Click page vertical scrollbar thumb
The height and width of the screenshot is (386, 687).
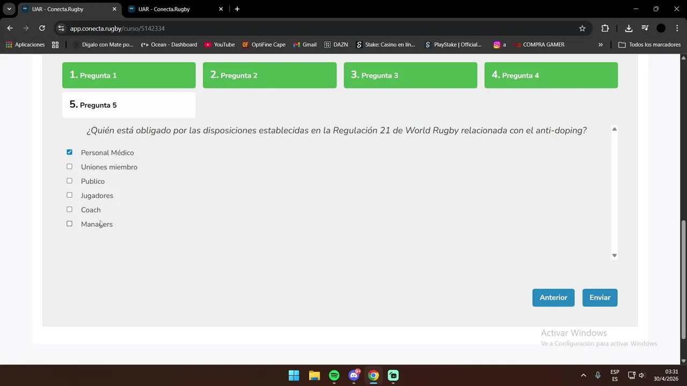(683, 279)
